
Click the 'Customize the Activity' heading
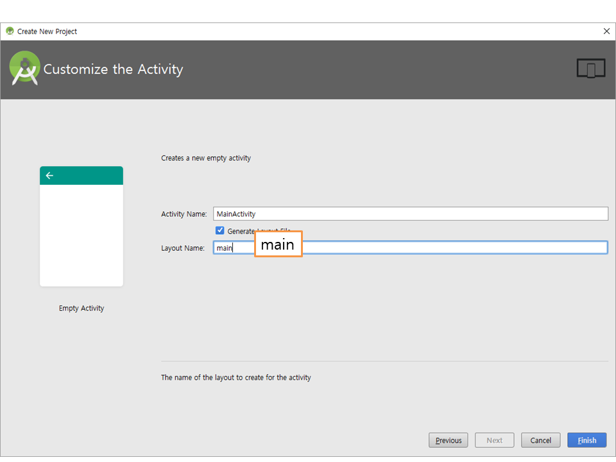[x=113, y=69]
